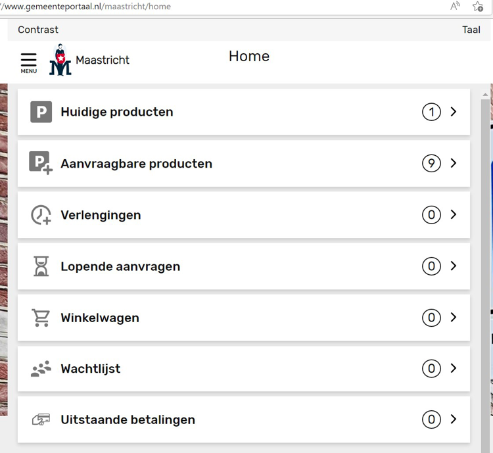Click the page vertical scrollbar
Screen dimensions: 493x453
[x=486, y=263]
